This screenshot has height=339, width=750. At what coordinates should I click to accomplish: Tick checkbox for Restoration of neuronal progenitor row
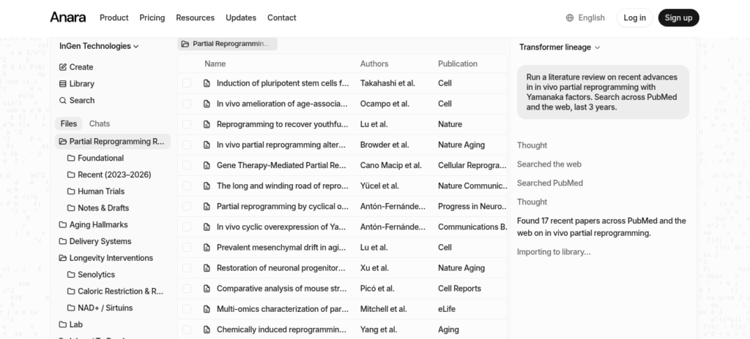click(x=187, y=268)
